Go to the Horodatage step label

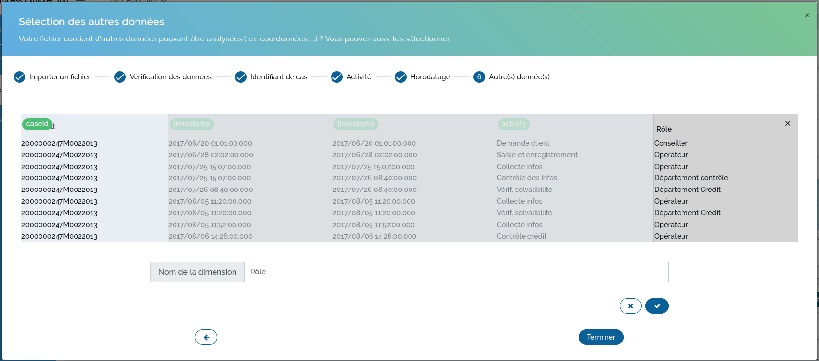click(430, 77)
